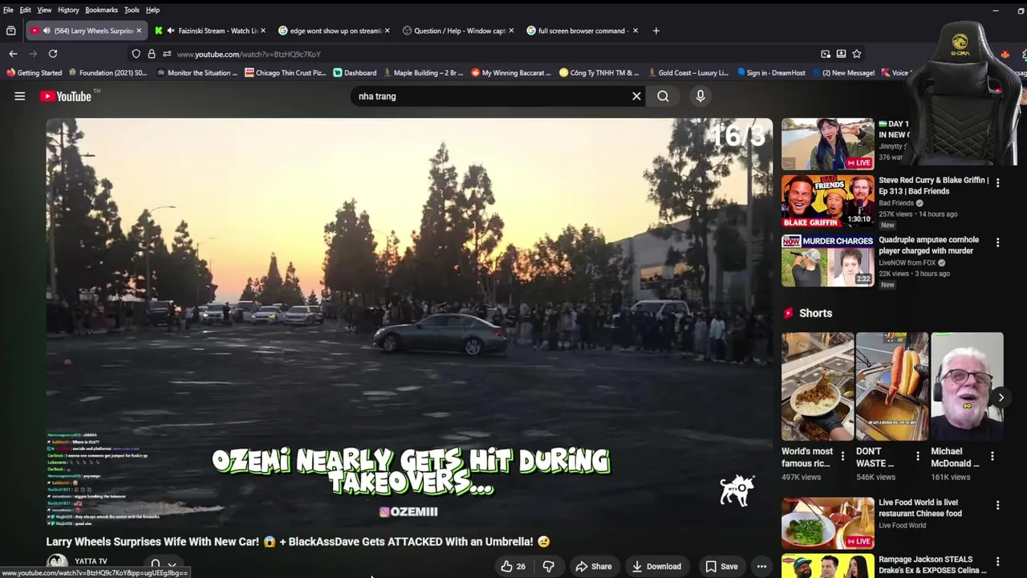Open the Getting Started bookmark
The width and height of the screenshot is (1027, 578).
[34, 73]
